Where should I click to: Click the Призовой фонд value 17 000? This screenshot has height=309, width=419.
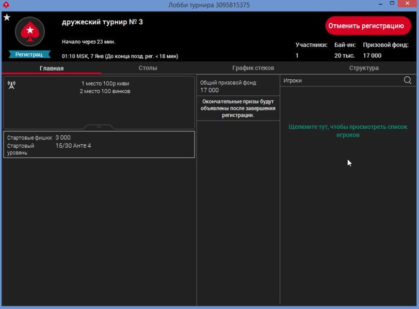coord(372,56)
